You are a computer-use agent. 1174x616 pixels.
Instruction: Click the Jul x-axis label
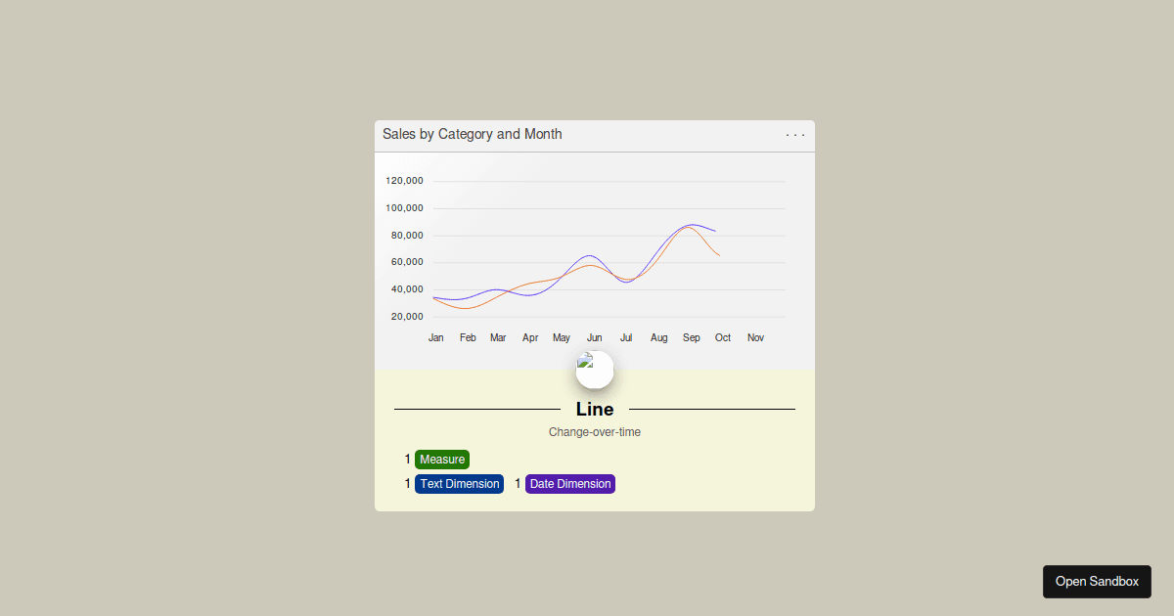click(626, 337)
